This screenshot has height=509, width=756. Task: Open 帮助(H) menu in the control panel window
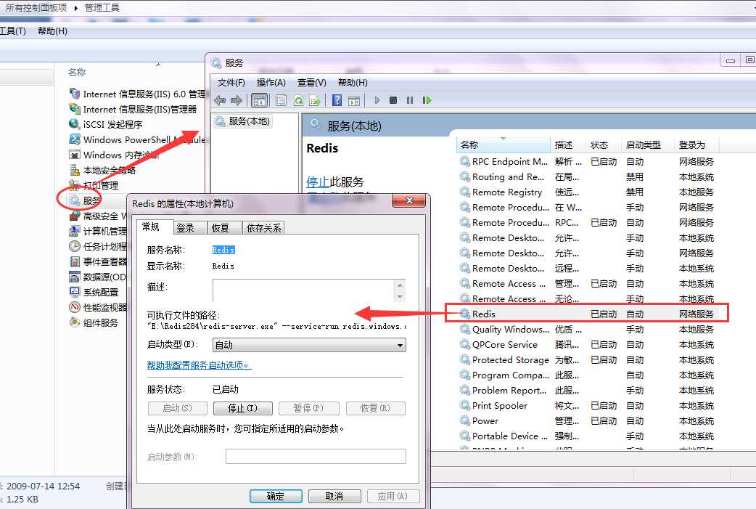click(x=52, y=31)
